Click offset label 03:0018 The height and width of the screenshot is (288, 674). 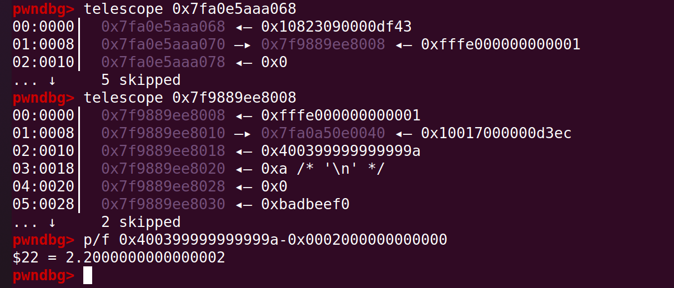pyautogui.click(x=43, y=169)
